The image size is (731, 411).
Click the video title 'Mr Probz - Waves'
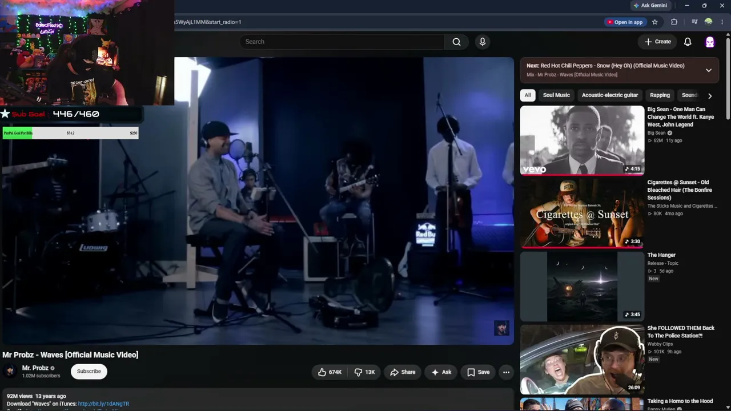click(x=70, y=355)
